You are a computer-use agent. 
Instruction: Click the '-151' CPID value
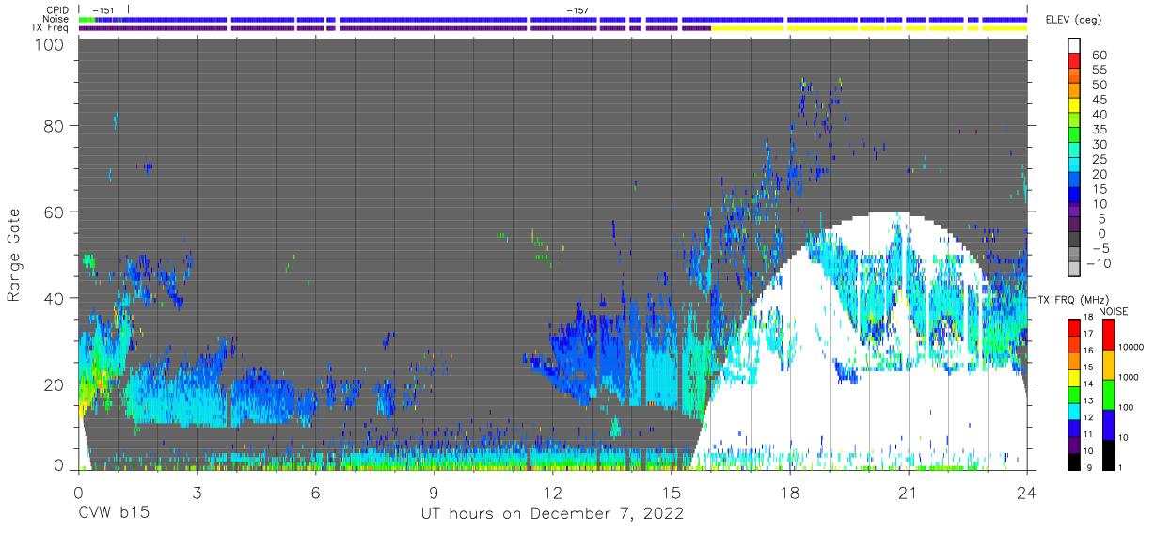coord(104,10)
